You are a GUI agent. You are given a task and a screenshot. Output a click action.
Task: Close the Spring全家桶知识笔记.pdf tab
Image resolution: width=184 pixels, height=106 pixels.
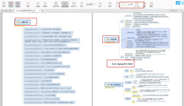(40, 11)
